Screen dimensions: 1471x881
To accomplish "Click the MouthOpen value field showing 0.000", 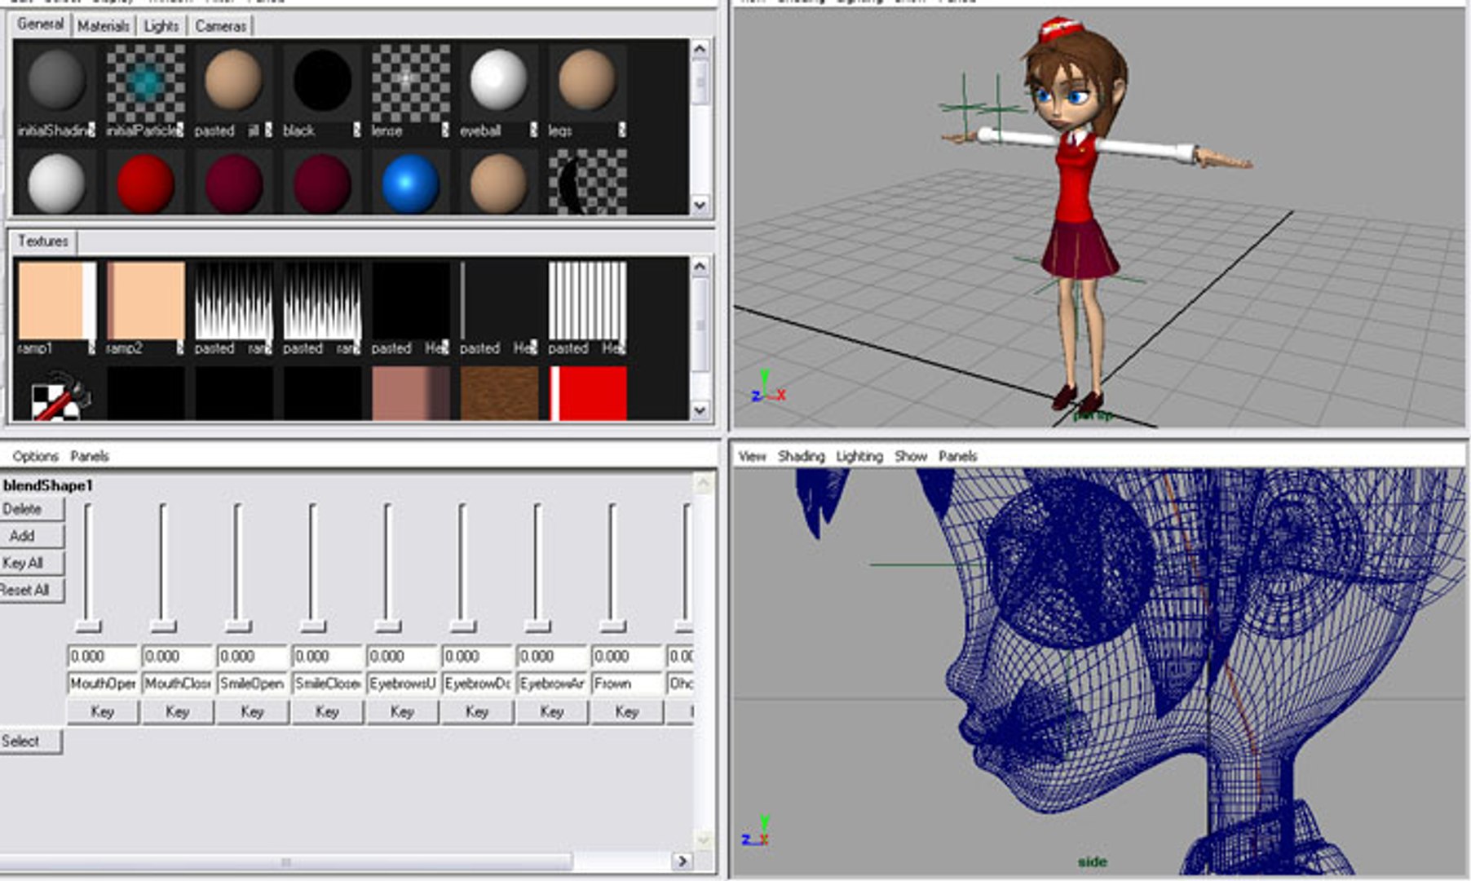I will click(103, 657).
